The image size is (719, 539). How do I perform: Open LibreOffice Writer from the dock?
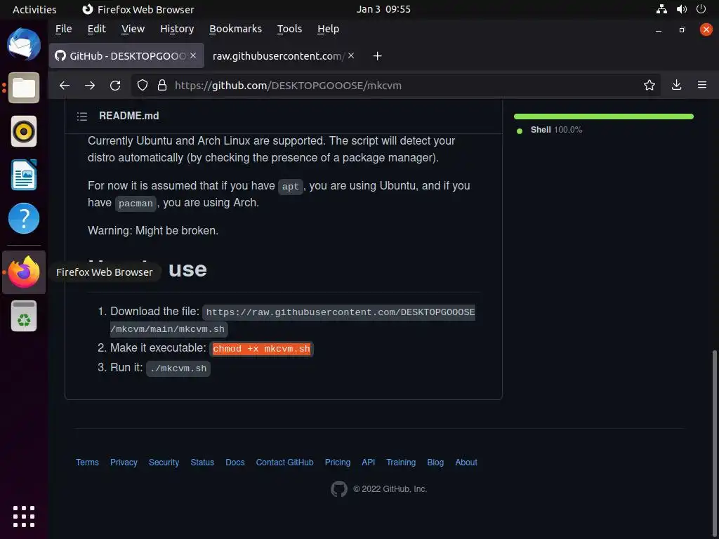point(24,175)
